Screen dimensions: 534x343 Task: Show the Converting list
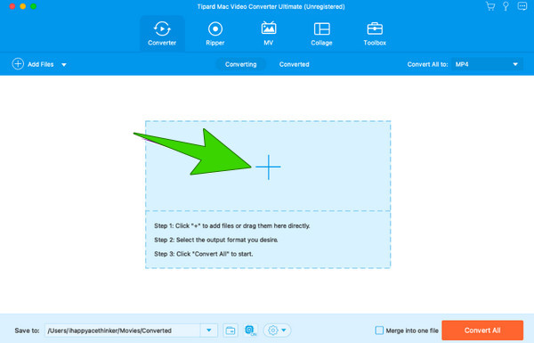point(241,64)
